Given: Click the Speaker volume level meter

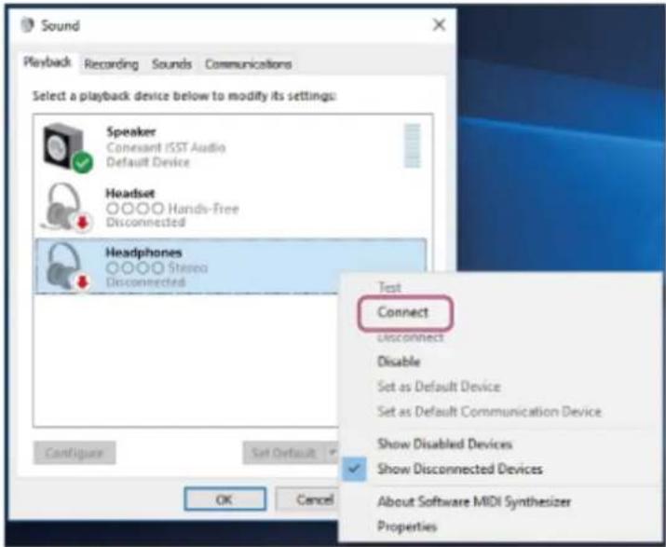Looking at the screenshot, I should 412,145.
